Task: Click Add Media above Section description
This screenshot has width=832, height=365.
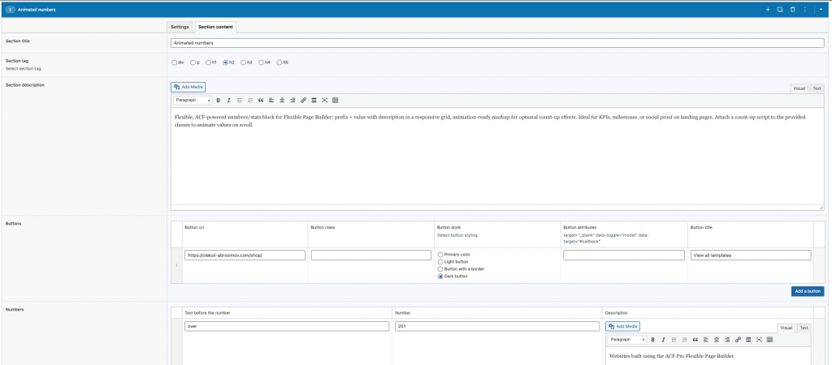Action: 188,87
